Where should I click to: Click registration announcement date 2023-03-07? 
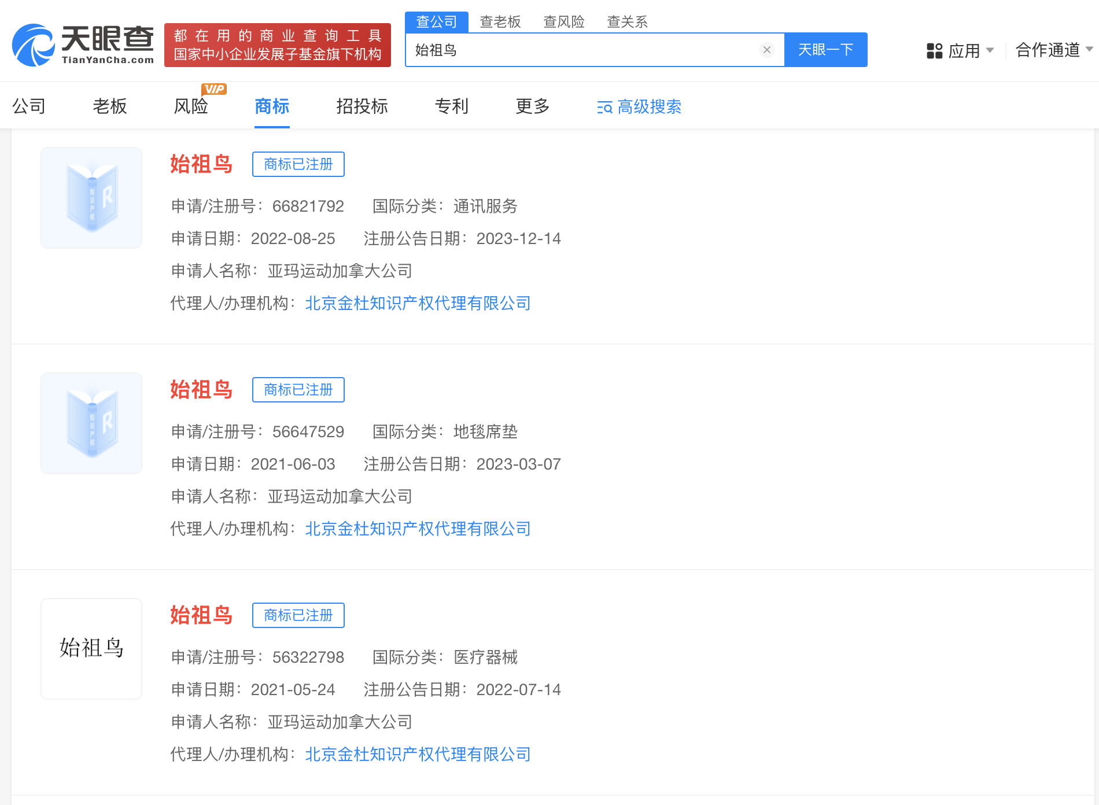(x=519, y=464)
